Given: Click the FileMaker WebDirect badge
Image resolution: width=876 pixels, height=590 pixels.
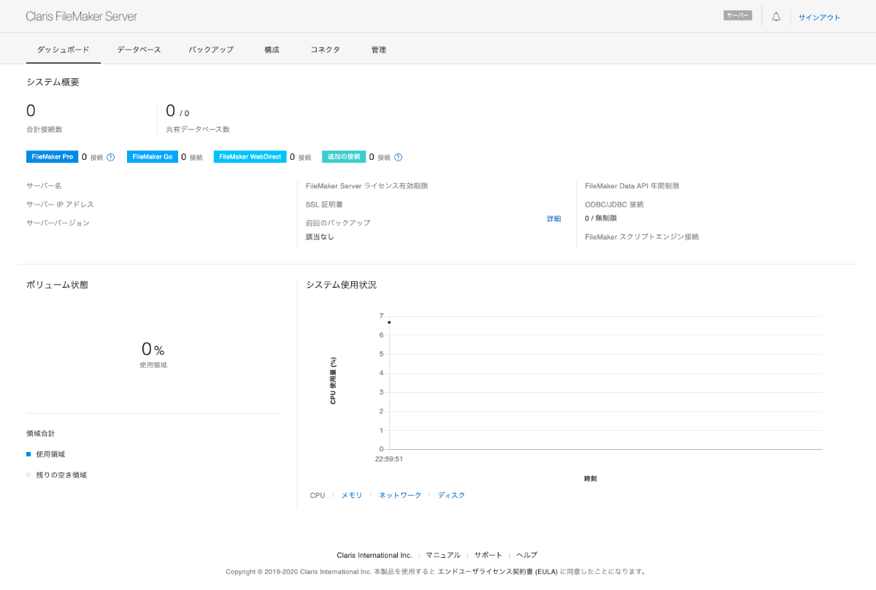Looking at the screenshot, I should coord(250,157).
